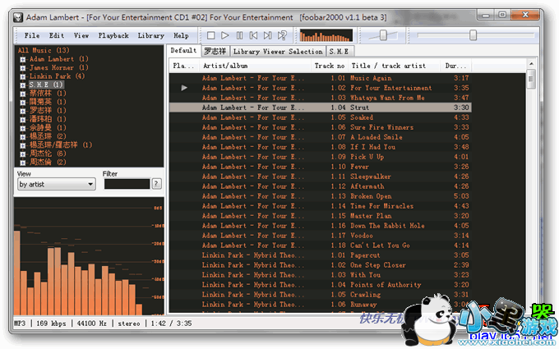The height and width of the screenshot is (349, 559).
Task: Expand the Adam Lambert artist node
Action: point(23,59)
